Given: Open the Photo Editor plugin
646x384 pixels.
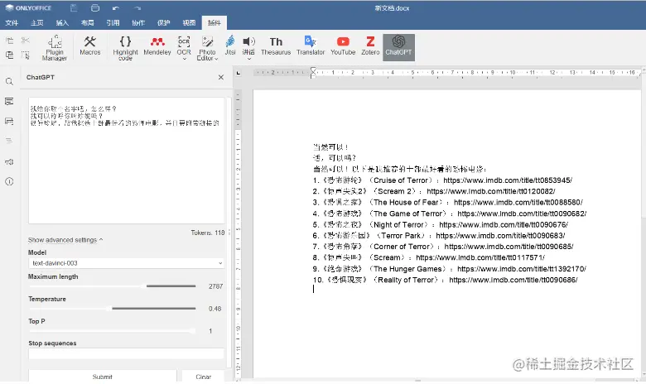Looking at the screenshot, I should [x=207, y=48].
